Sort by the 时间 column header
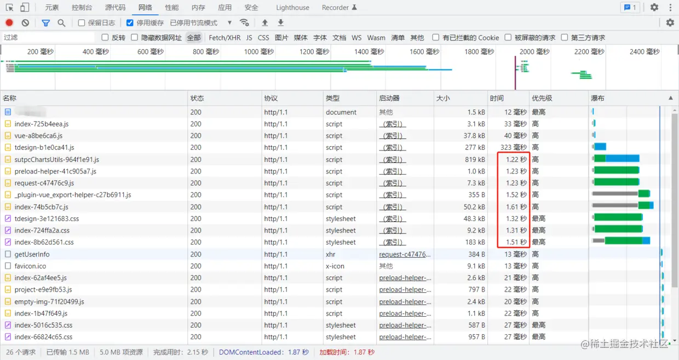Image resolution: width=679 pixels, height=360 pixels. click(508, 98)
